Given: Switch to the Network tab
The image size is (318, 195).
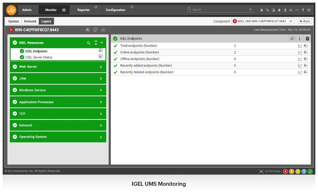Looking at the screenshot, I should (30, 21).
